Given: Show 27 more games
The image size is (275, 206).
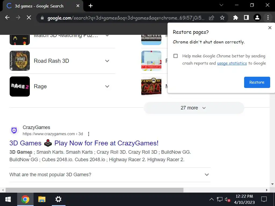Looking at the screenshot, I should coord(194,108).
